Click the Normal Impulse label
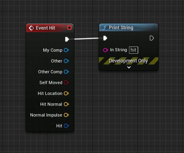The width and height of the screenshot is (184, 153). coord(46,115)
